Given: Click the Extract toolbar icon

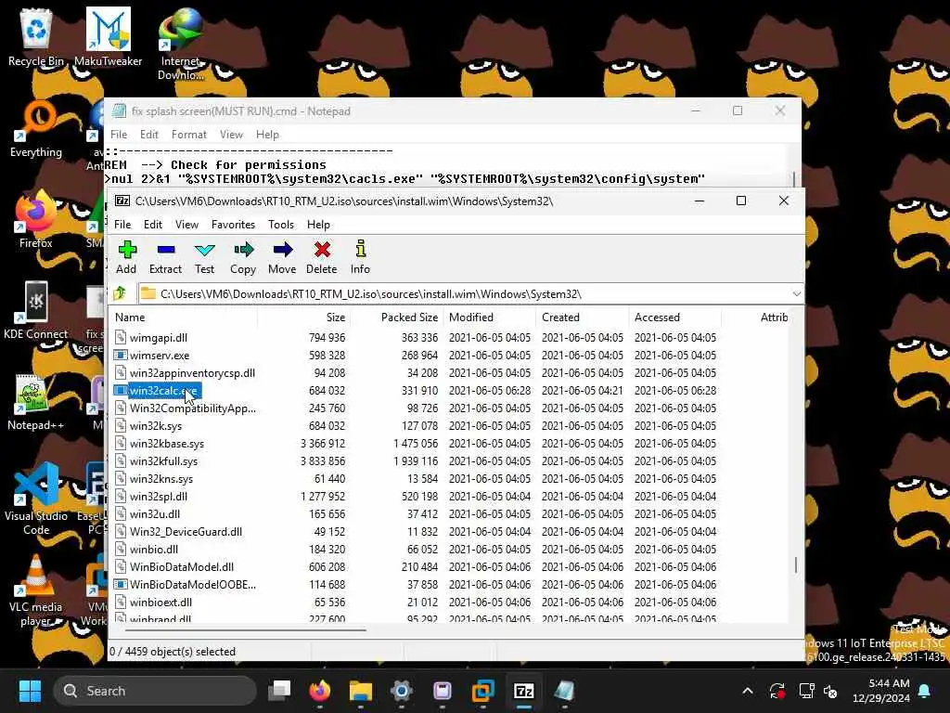Looking at the screenshot, I should (x=165, y=257).
